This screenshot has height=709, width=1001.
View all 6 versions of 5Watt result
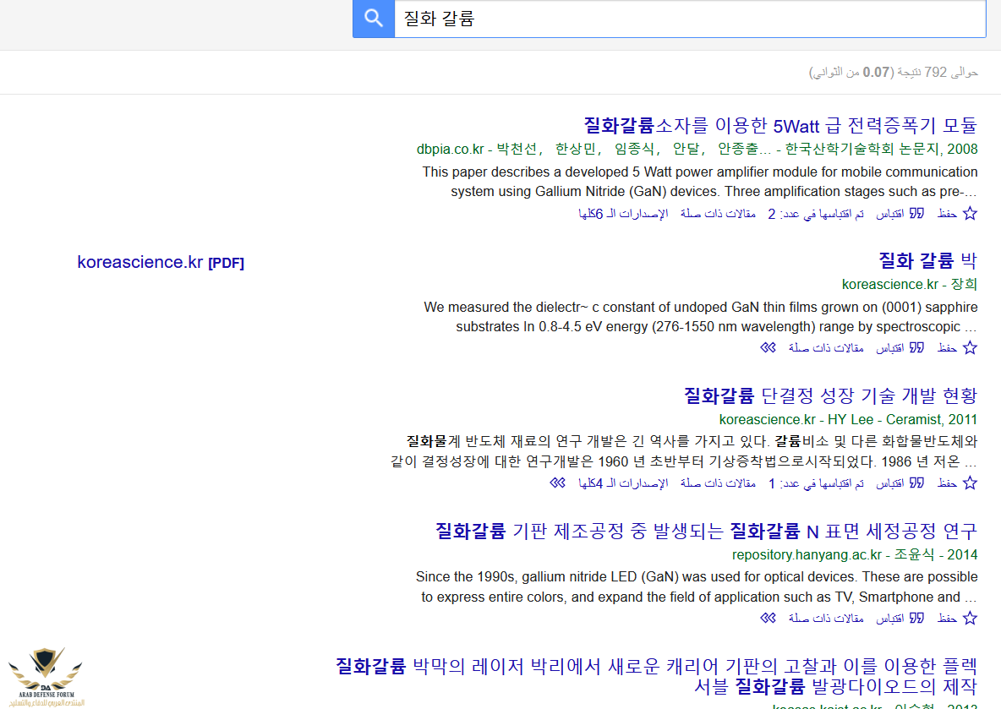click(623, 214)
